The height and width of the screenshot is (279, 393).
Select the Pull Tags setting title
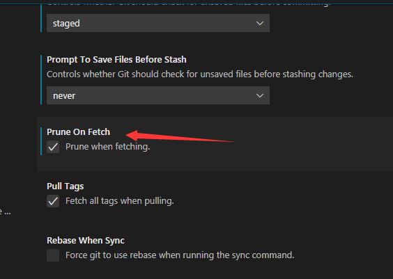[x=65, y=186]
